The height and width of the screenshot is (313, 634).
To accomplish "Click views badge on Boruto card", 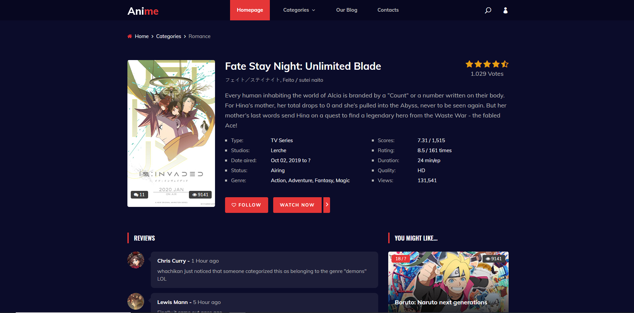I will pos(494,259).
